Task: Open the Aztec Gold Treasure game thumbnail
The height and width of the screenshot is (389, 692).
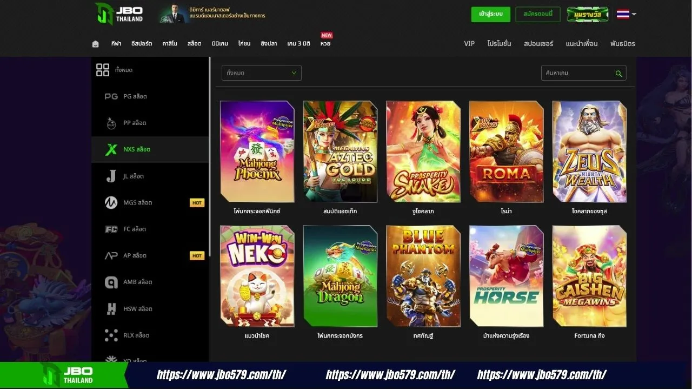Action: (340, 151)
